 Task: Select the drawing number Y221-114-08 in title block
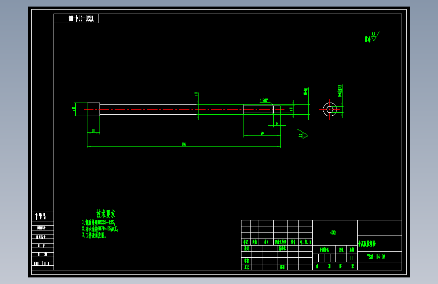376,257
